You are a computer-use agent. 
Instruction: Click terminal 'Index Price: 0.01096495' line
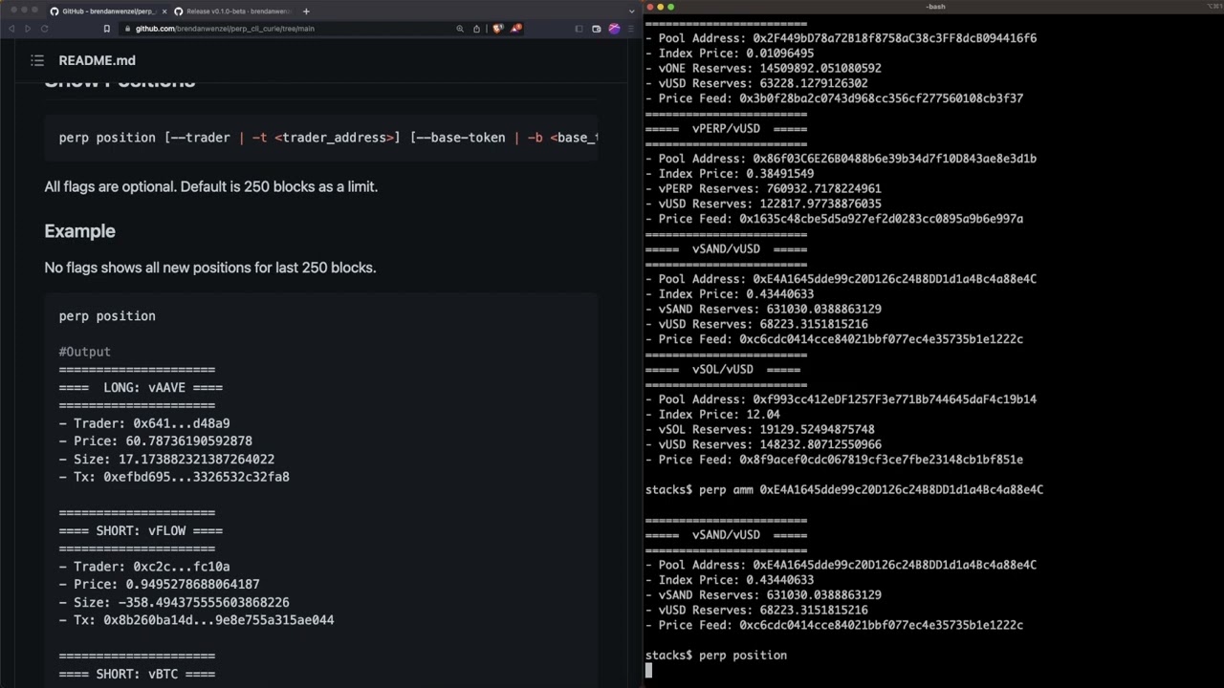730,54
